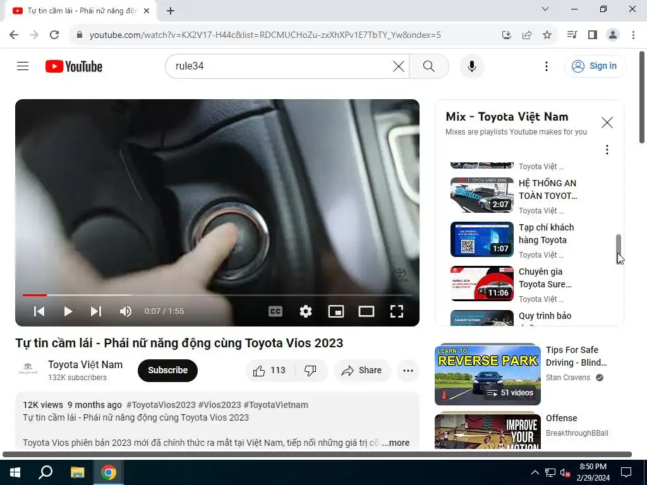This screenshot has height=485, width=647.
Task: Click the Sign in button
Action: click(595, 66)
